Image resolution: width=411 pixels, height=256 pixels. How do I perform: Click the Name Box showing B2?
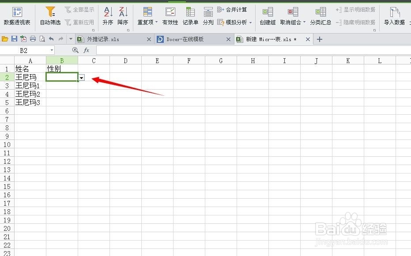pos(24,50)
